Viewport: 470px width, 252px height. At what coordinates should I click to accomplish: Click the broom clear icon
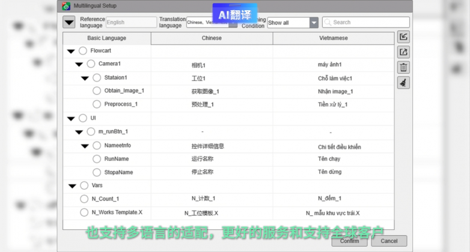point(404,83)
